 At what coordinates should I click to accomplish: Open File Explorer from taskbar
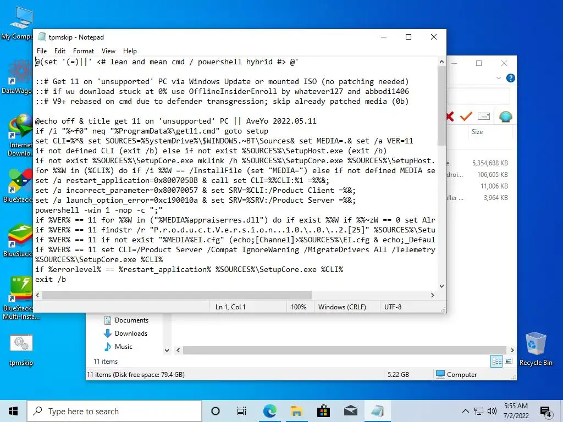tap(296, 411)
